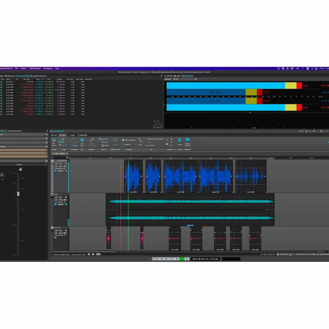Open the Sound FX track Soundflower routing dropdown
This screenshot has height=329, width=329.
[x=61, y=235]
